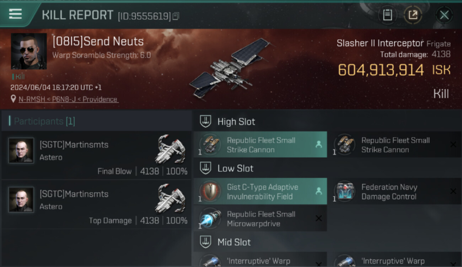
Task: Open the hamburger menu
Action: point(15,14)
